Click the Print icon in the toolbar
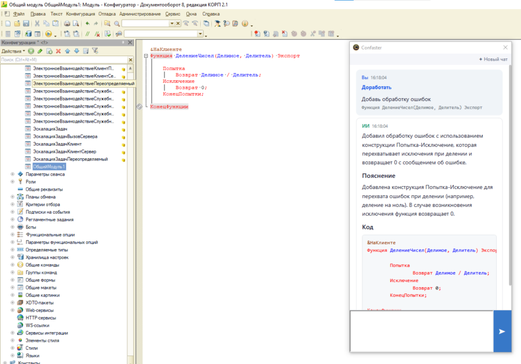The width and height of the screenshot is (521, 364). pyautogui.click(x=67, y=24)
